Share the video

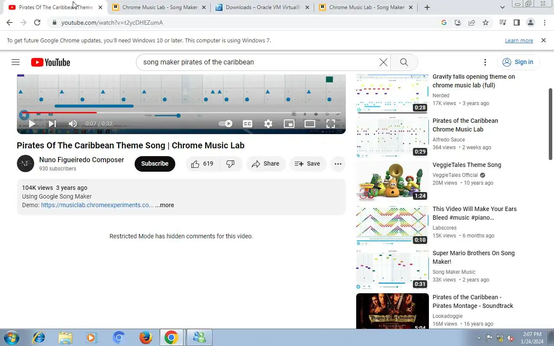(266, 164)
